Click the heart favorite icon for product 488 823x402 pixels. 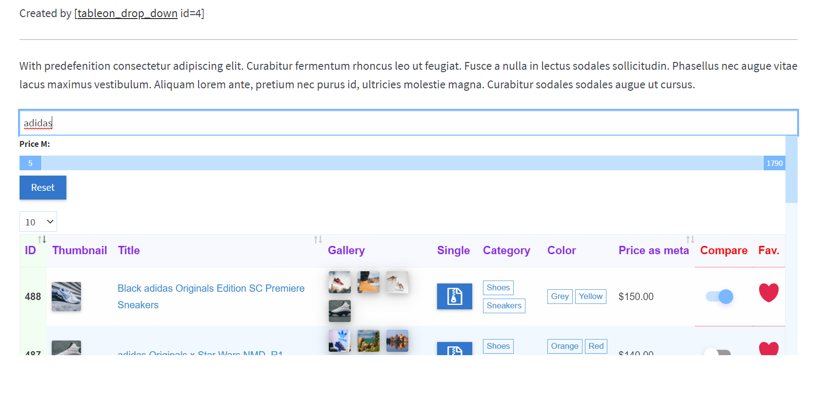click(x=768, y=293)
